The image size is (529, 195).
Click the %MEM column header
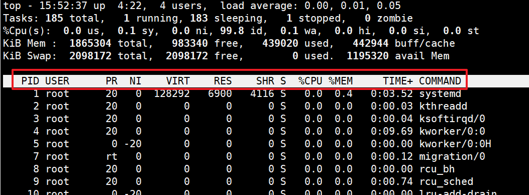click(341, 81)
